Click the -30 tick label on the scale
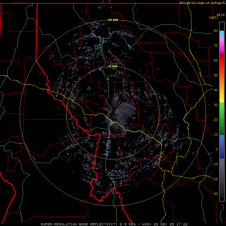The height and width of the screenshot is (226, 226). coord(215,194)
